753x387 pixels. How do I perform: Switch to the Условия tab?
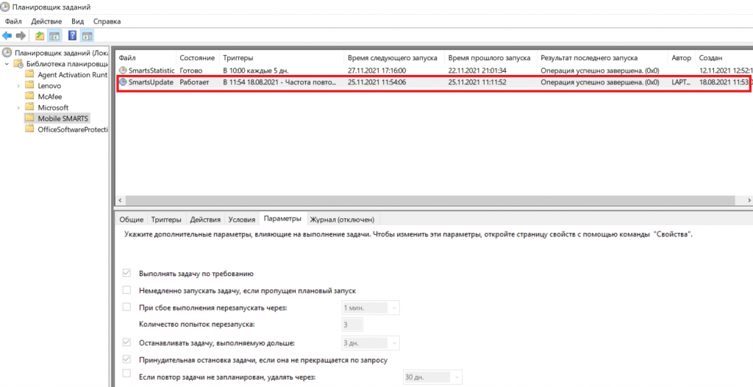(241, 219)
